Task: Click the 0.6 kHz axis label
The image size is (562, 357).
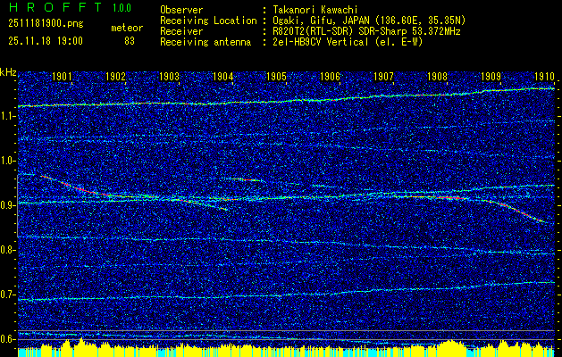Action: (9, 339)
